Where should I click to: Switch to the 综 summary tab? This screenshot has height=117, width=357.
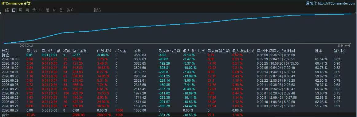coord(7,10)
